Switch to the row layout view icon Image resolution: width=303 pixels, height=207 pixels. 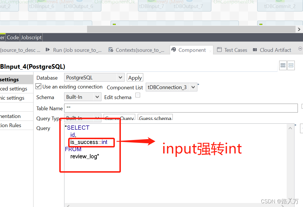pos(291,65)
